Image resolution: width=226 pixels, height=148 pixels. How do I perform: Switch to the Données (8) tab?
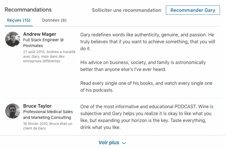point(54,20)
